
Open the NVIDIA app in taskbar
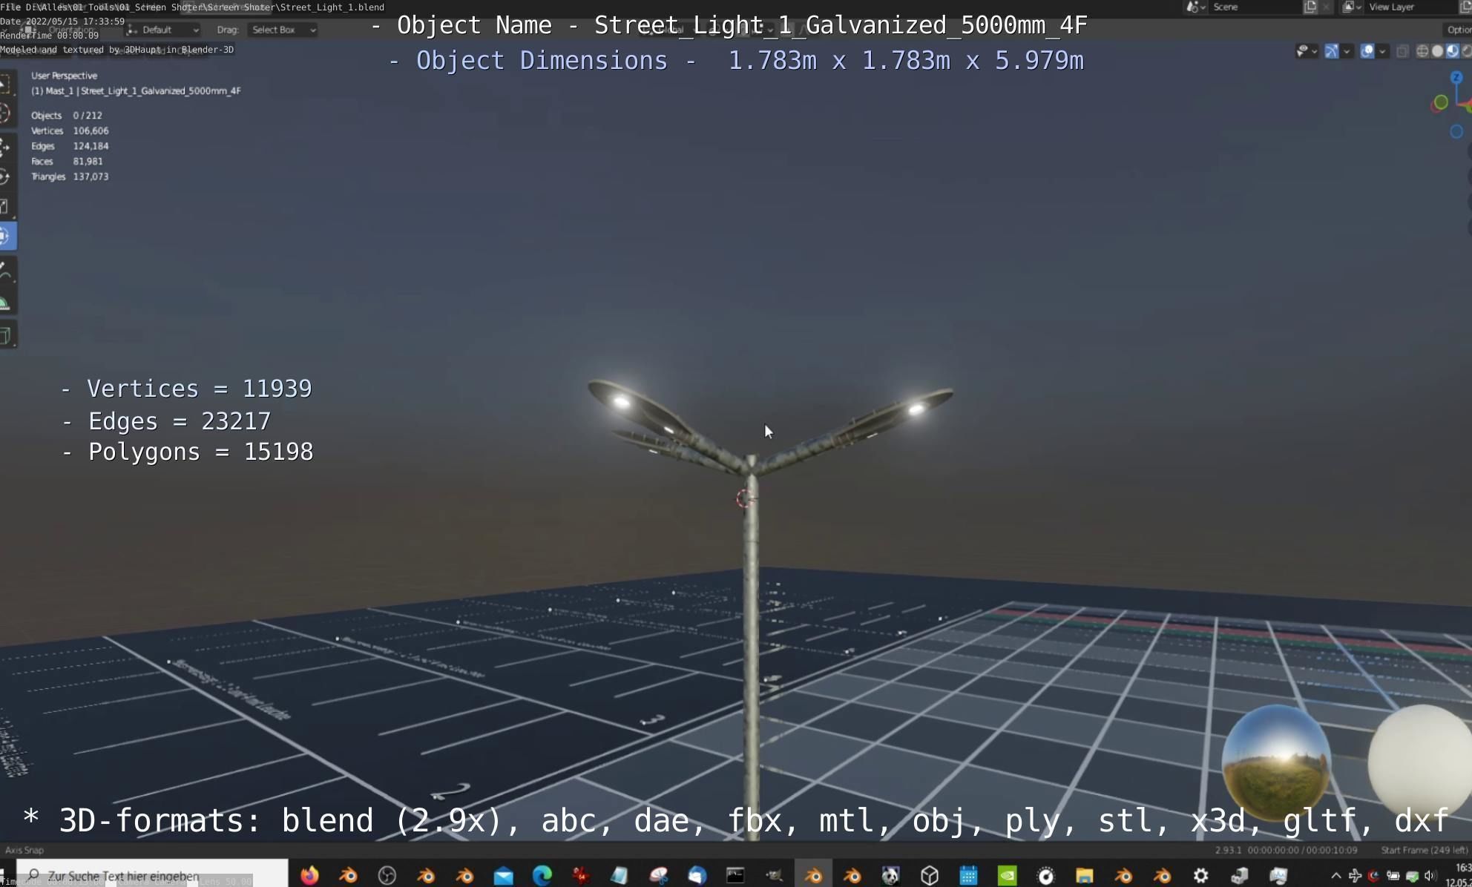click(x=1007, y=875)
